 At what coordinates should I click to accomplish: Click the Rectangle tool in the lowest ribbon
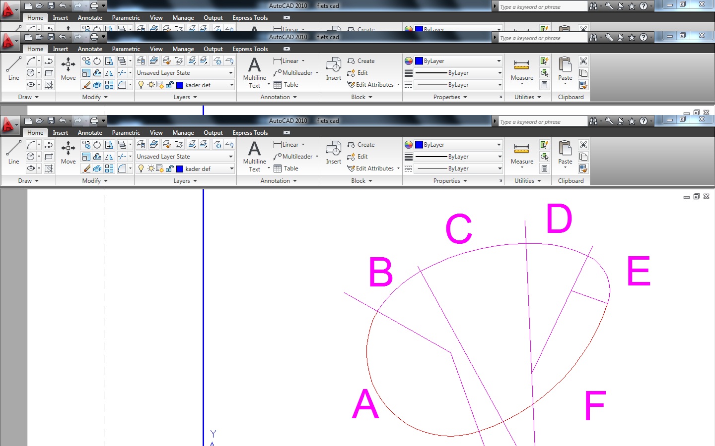click(49, 156)
